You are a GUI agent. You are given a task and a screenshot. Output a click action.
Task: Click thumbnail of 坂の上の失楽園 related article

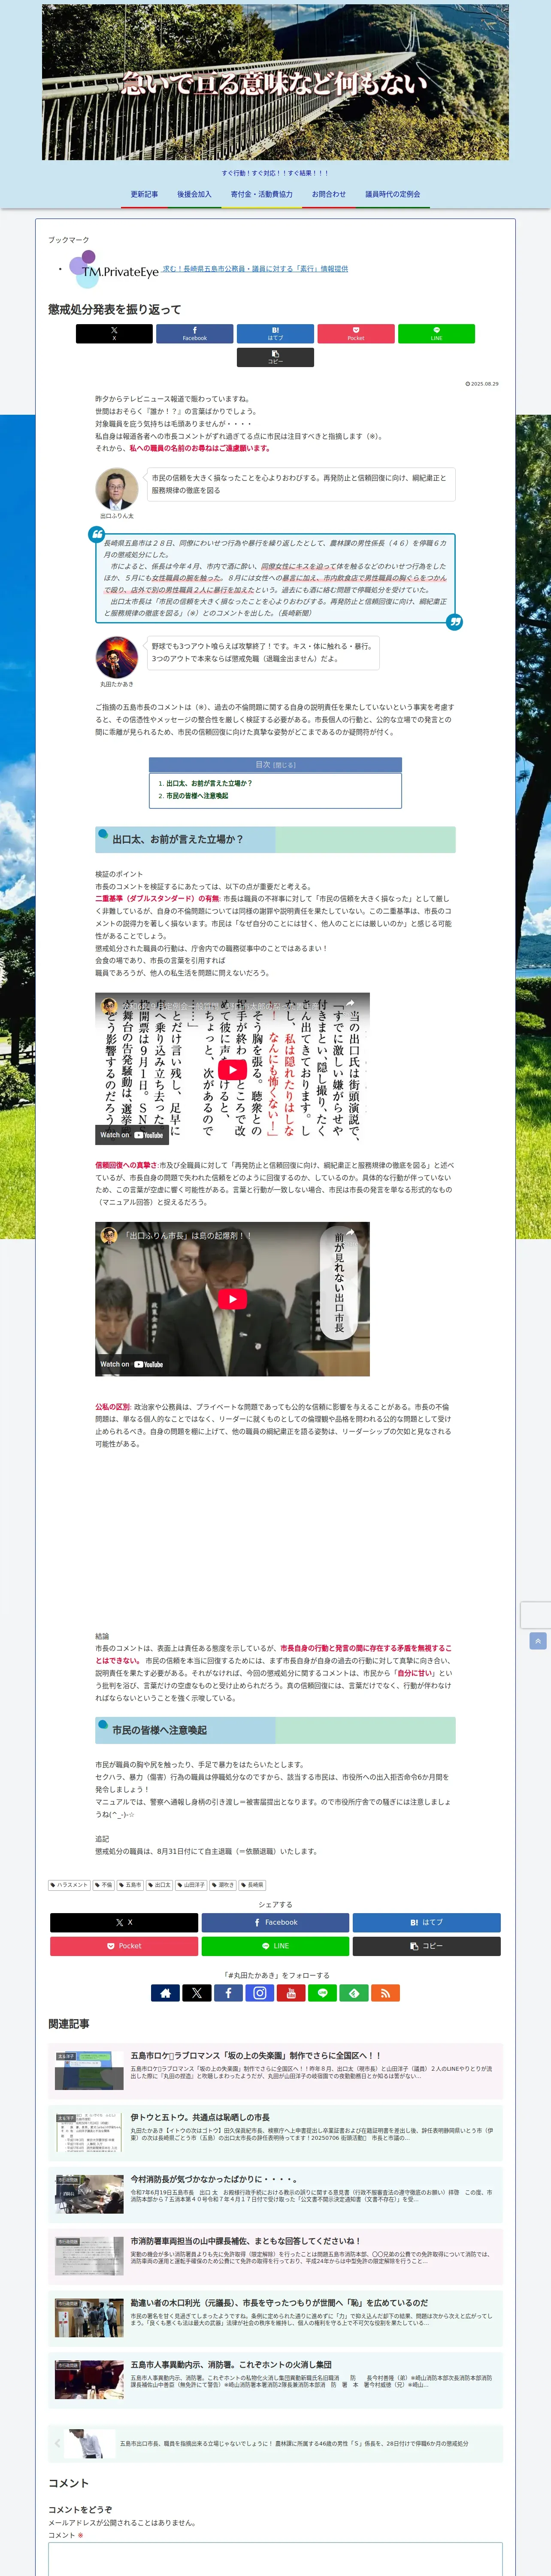pos(89,2070)
